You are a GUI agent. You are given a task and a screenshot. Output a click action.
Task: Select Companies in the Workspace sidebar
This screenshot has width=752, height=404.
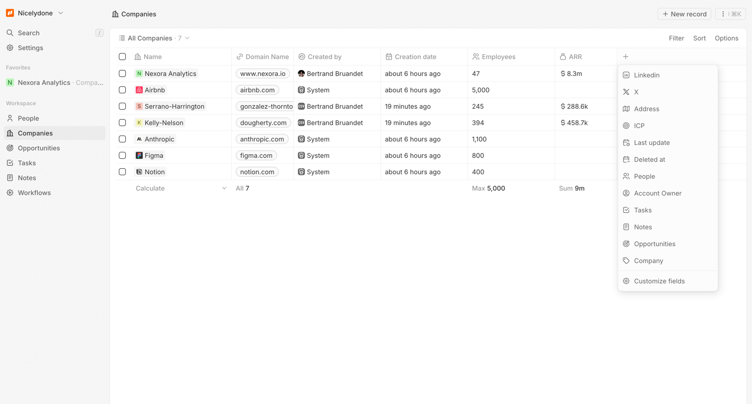point(55,133)
